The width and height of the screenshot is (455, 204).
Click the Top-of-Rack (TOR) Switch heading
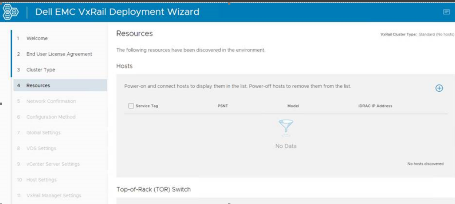(x=153, y=190)
